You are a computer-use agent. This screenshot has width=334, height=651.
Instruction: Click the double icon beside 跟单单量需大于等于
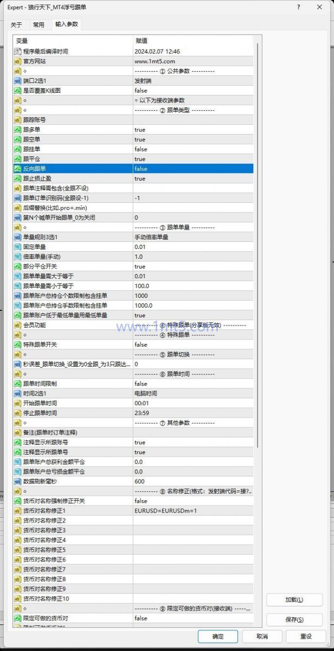click(17, 276)
